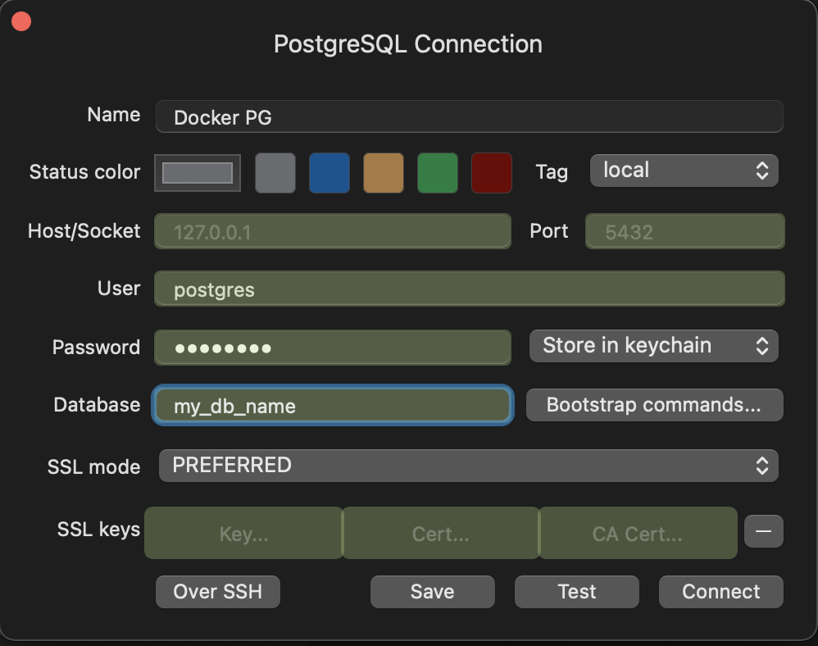Focus the Name field with Docker PG
This screenshot has height=646, width=818.
tap(469, 117)
